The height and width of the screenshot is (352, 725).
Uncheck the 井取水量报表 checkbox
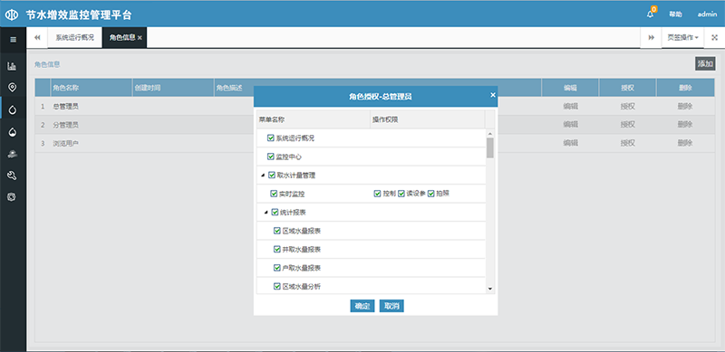pyautogui.click(x=277, y=249)
